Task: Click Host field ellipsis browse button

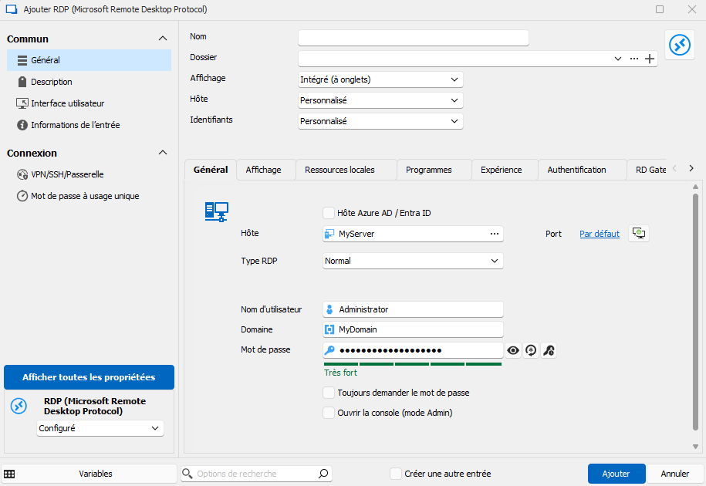Action: pos(495,234)
